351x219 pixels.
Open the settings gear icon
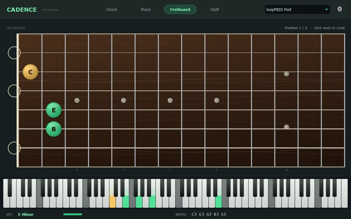tap(340, 9)
